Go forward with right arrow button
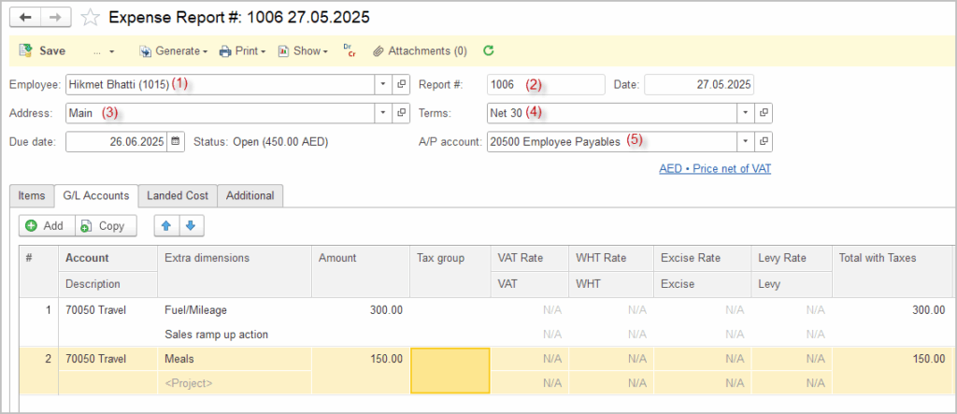This screenshot has width=957, height=414. click(x=55, y=17)
